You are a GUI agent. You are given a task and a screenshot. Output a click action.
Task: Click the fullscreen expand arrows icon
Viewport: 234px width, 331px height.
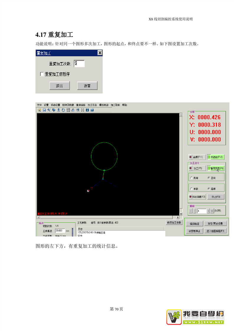point(83,110)
